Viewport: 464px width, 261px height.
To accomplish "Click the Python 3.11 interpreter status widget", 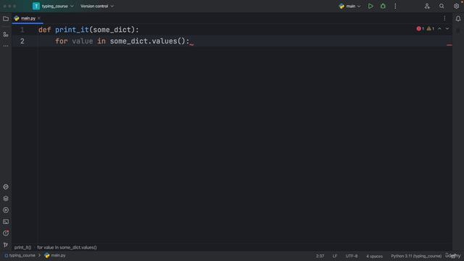I will coord(416,256).
